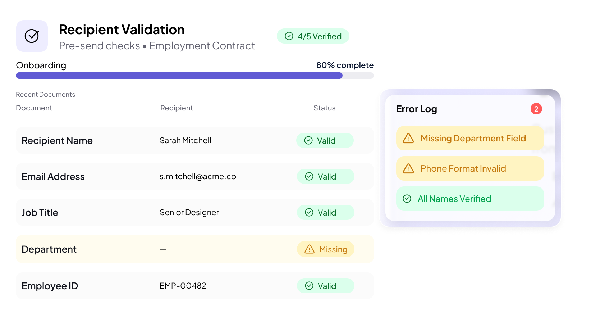Click the 4/5 Verified status pill

313,36
